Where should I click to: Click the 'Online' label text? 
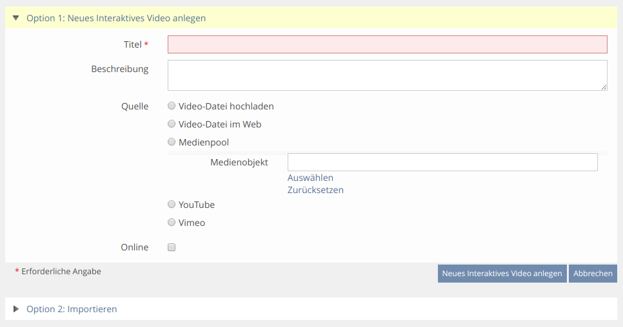134,247
